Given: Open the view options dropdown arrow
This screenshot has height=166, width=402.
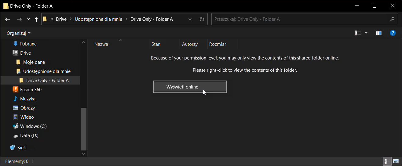Looking at the screenshot, I should click(366, 33).
